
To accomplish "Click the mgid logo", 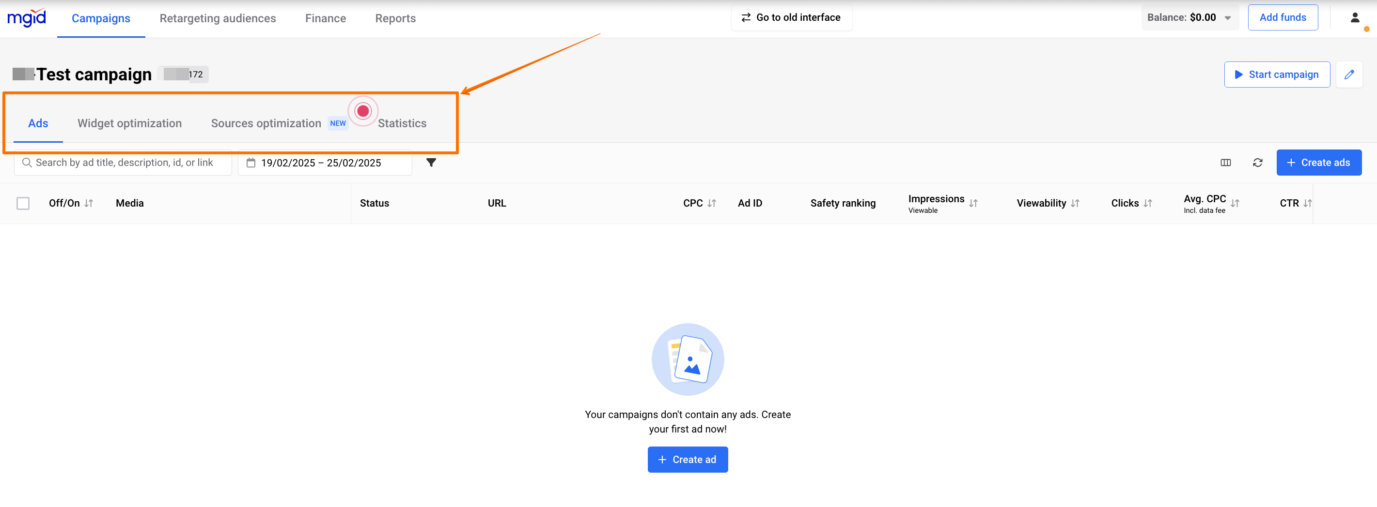I will 27,18.
